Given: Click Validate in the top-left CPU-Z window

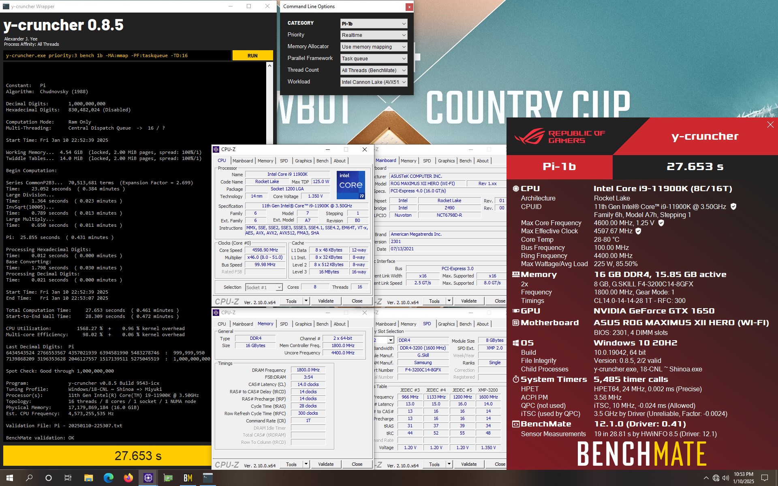Looking at the screenshot, I should pyautogui.click(x=326, y=301).
